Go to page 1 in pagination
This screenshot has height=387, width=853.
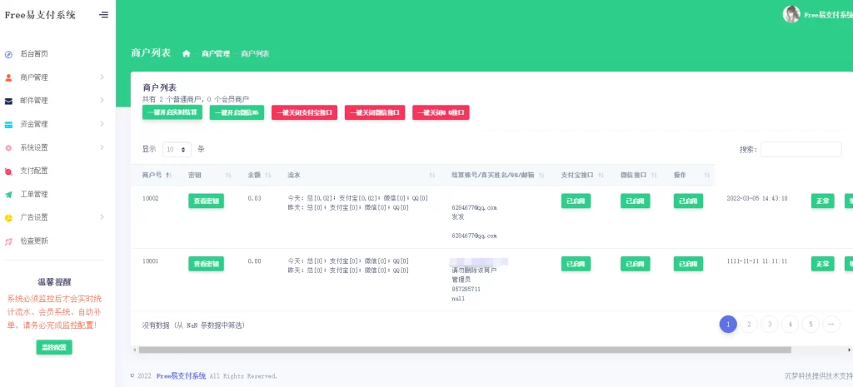click(728, 325)
